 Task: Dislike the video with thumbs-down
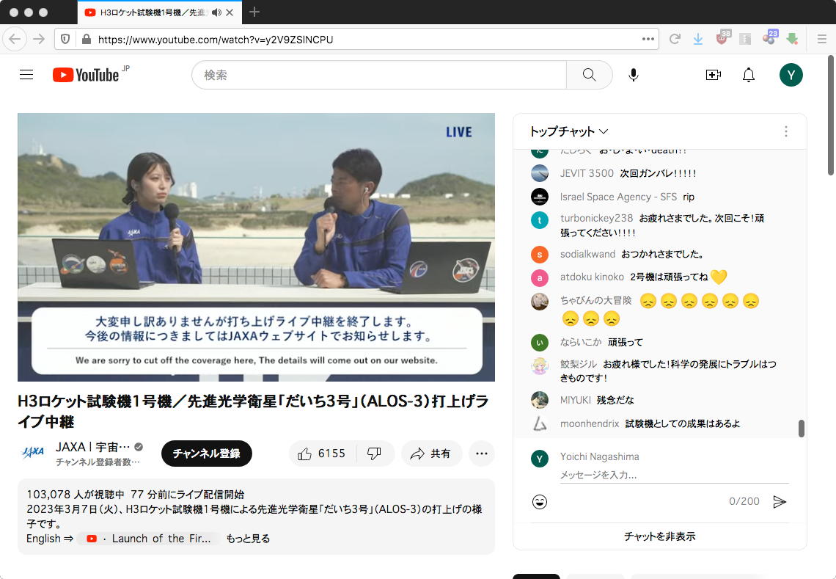coord(374,454)
